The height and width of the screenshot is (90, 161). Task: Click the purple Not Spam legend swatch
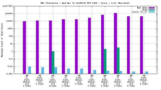(x=152, y=8)
